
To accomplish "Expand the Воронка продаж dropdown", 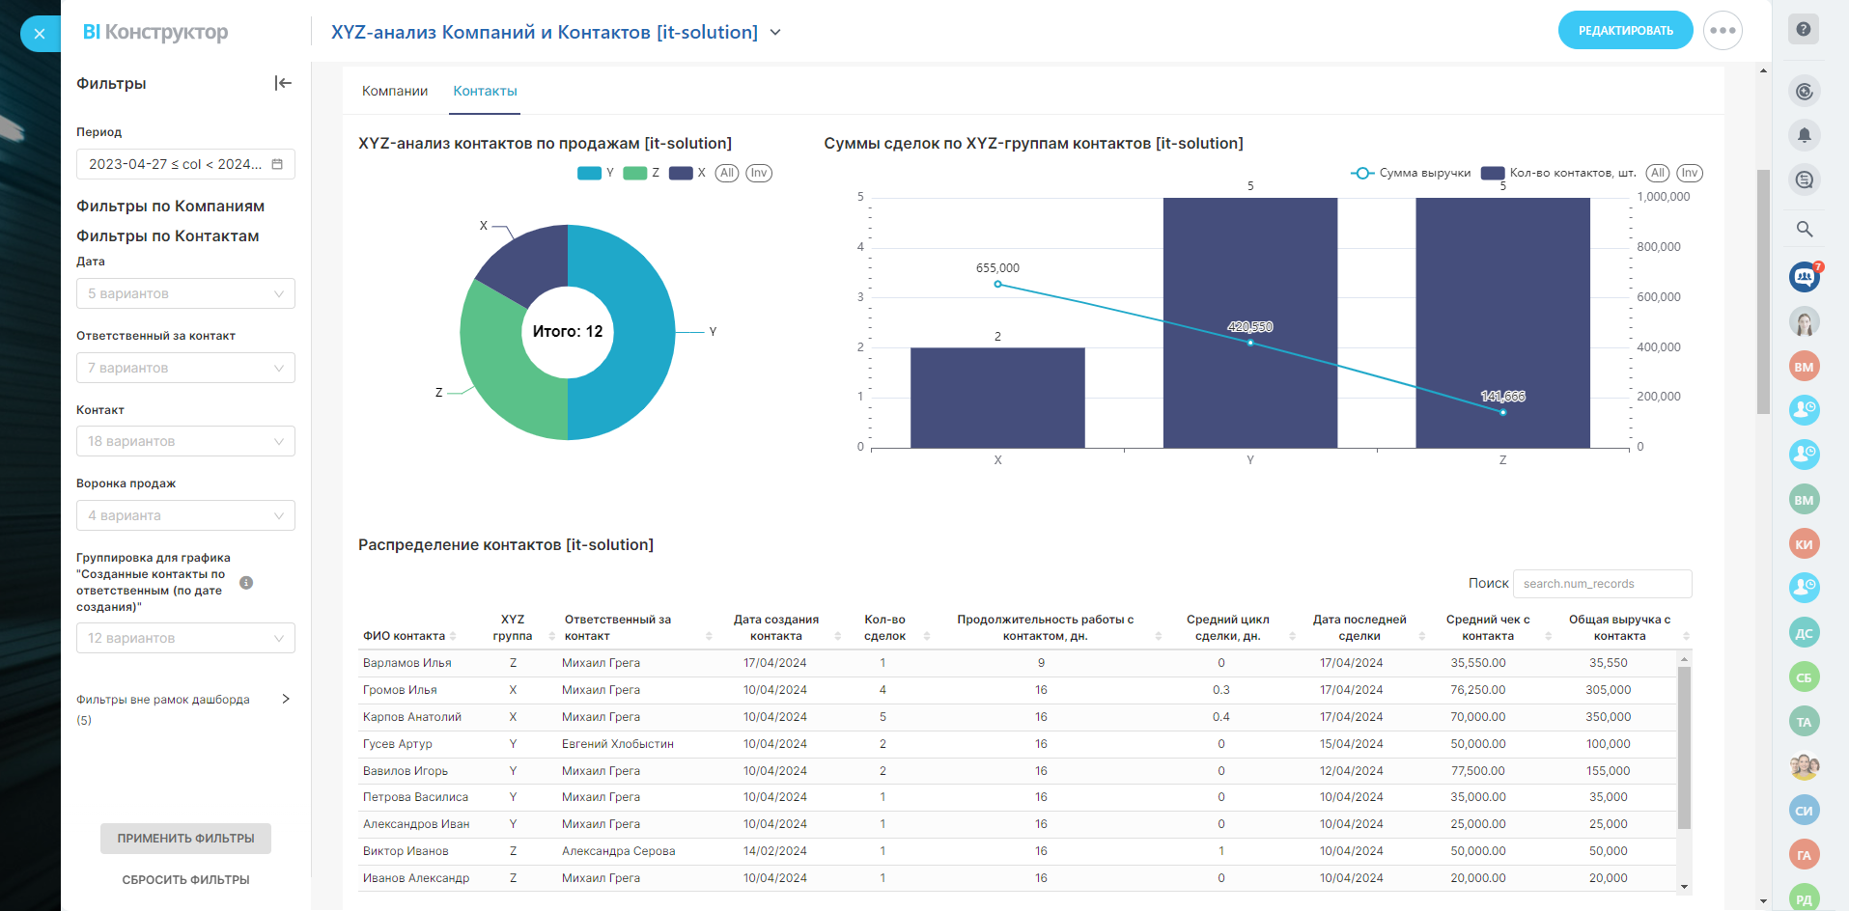I will coord(185,515).
